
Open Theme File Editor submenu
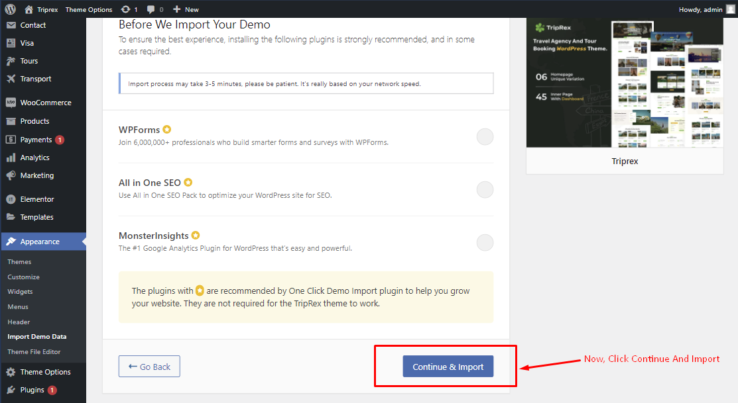[34, 352]
